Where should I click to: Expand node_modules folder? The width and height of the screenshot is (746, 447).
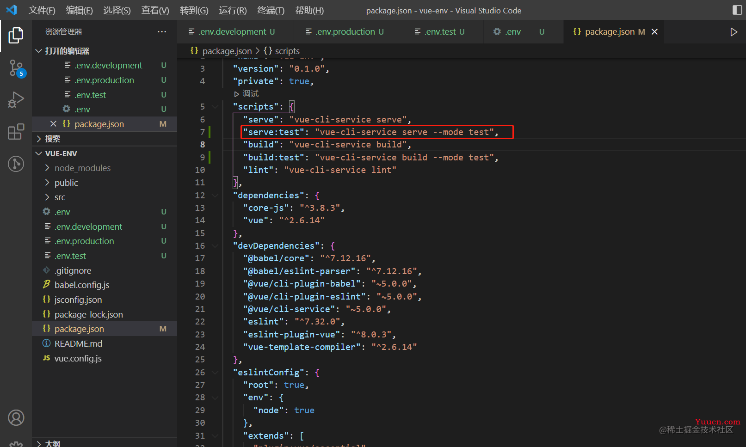tap(105, 168)
